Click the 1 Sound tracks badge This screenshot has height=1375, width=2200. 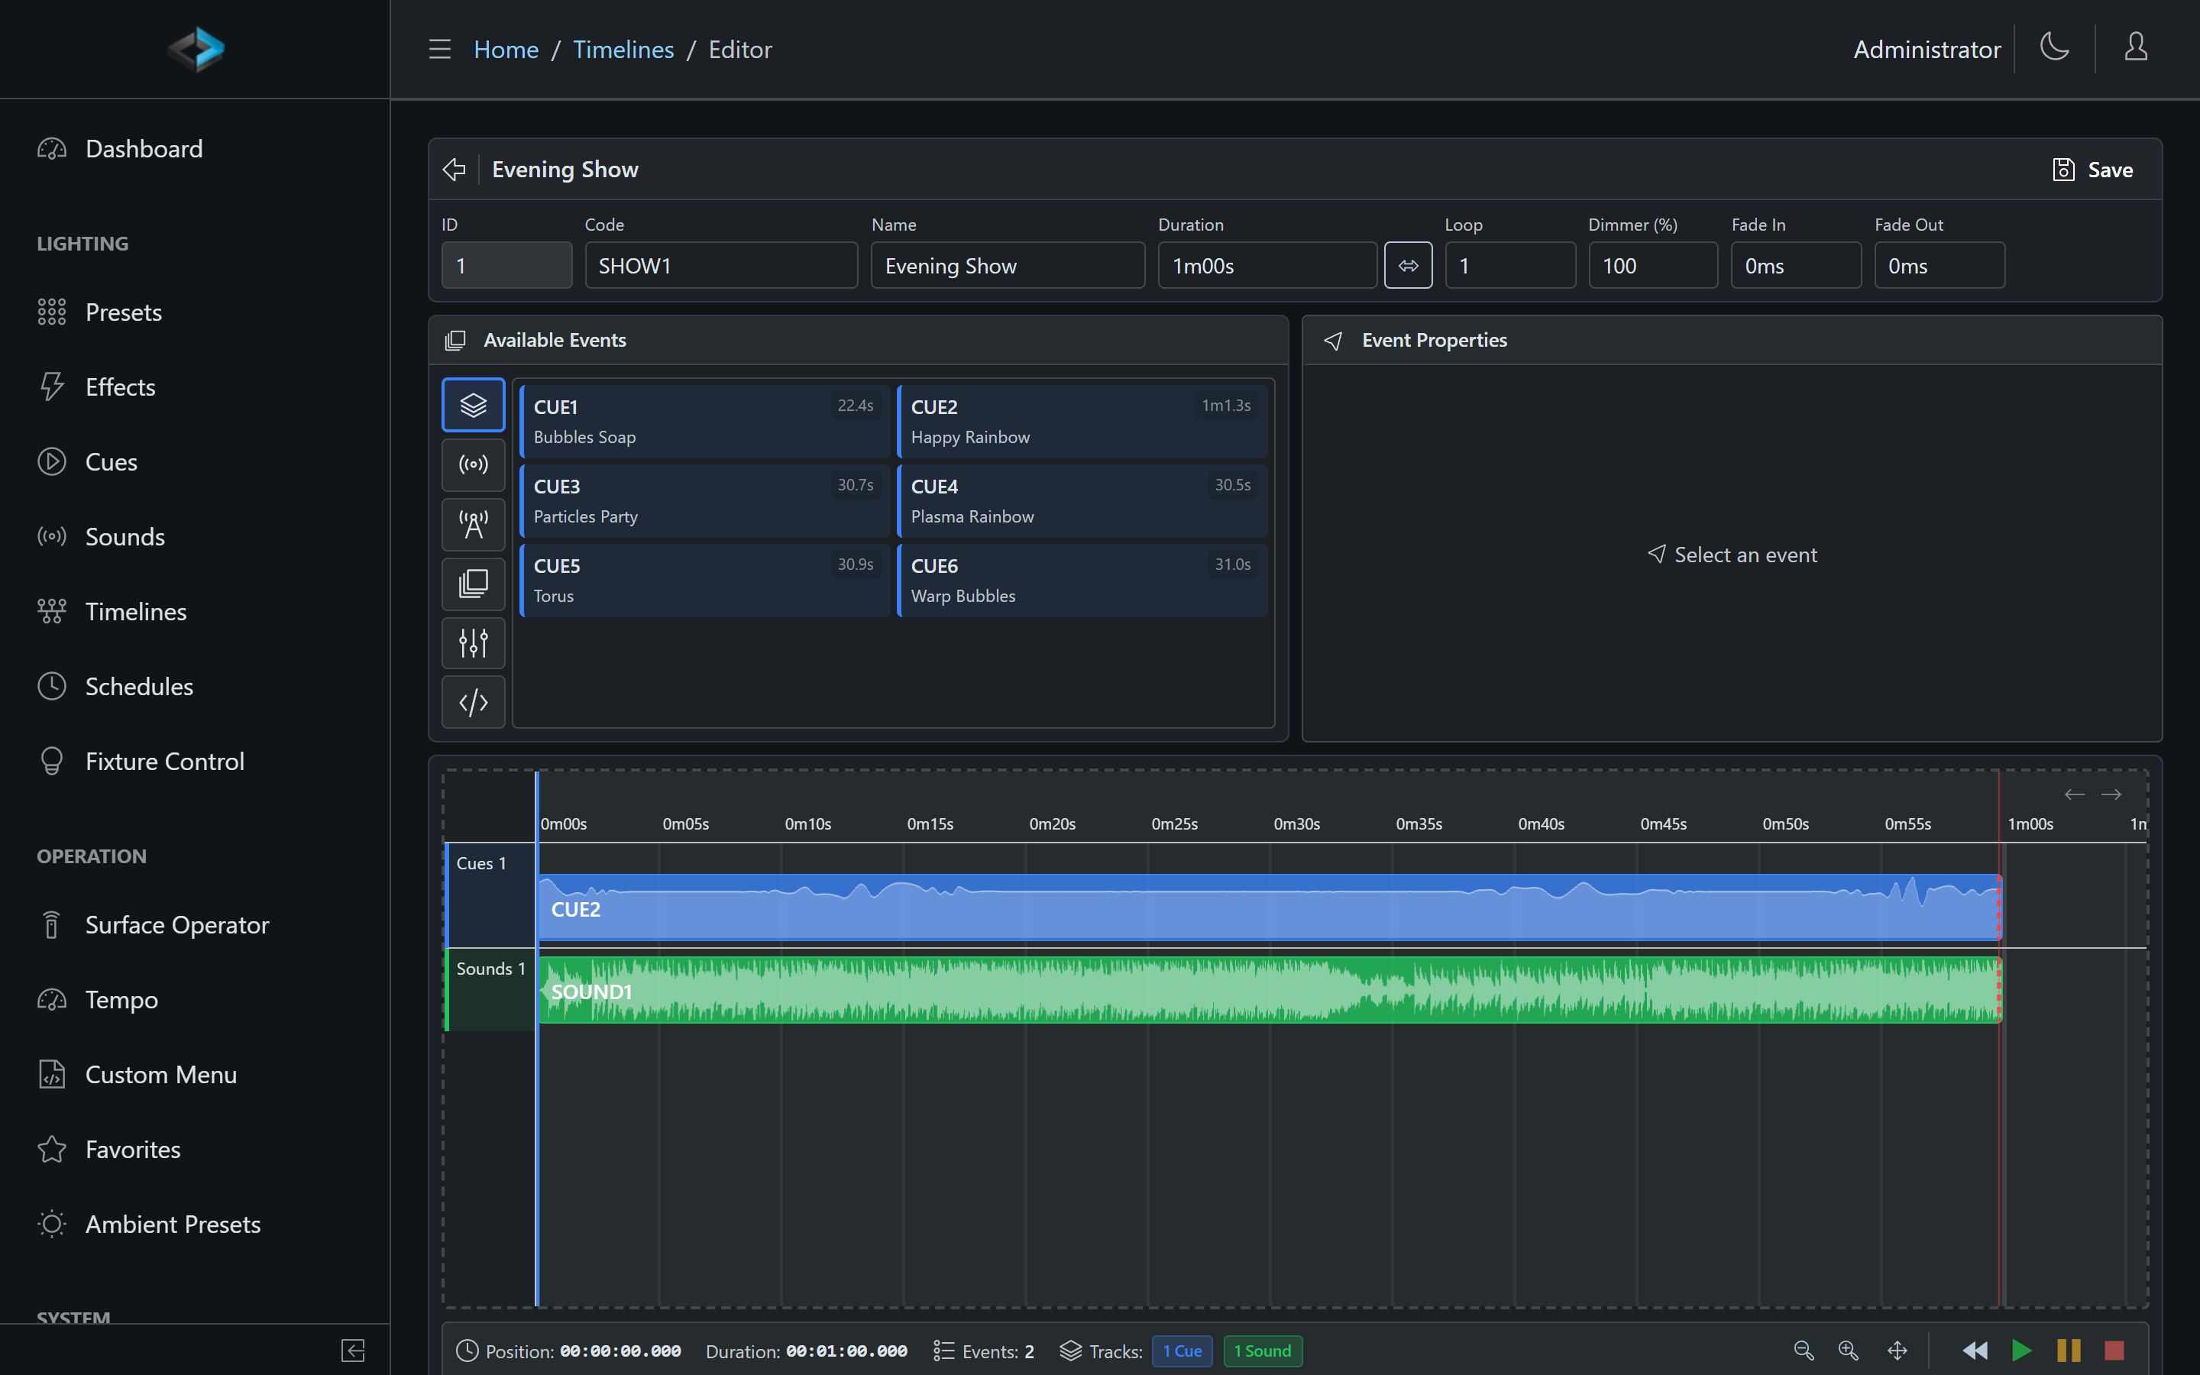1263,1351
